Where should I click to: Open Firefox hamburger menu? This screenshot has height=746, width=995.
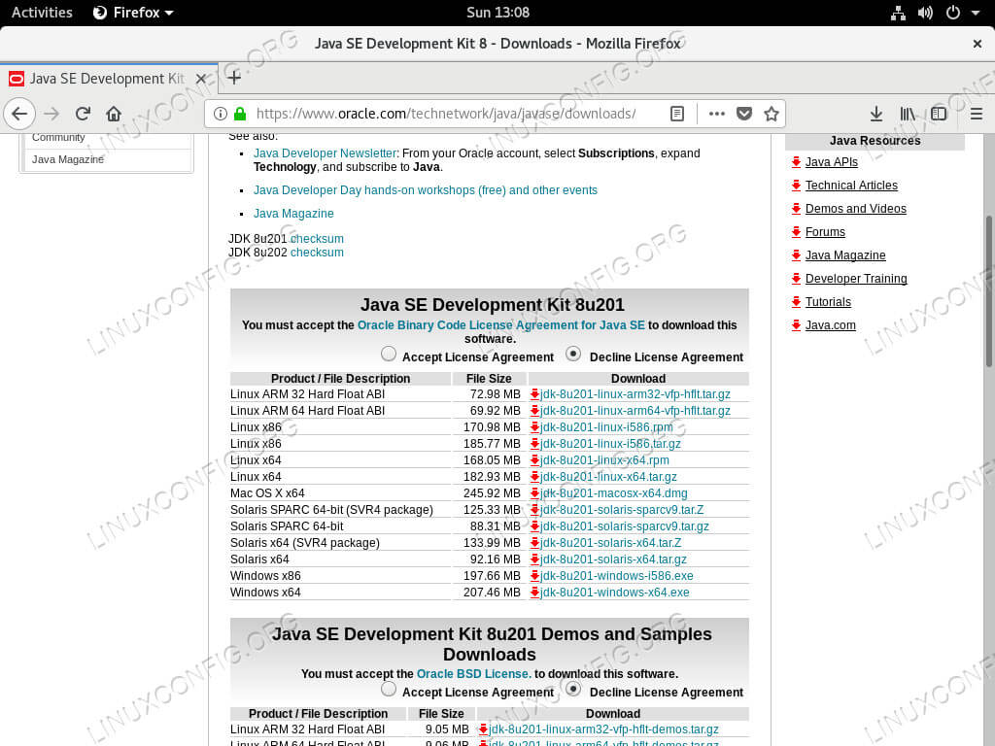pos(977,115)
